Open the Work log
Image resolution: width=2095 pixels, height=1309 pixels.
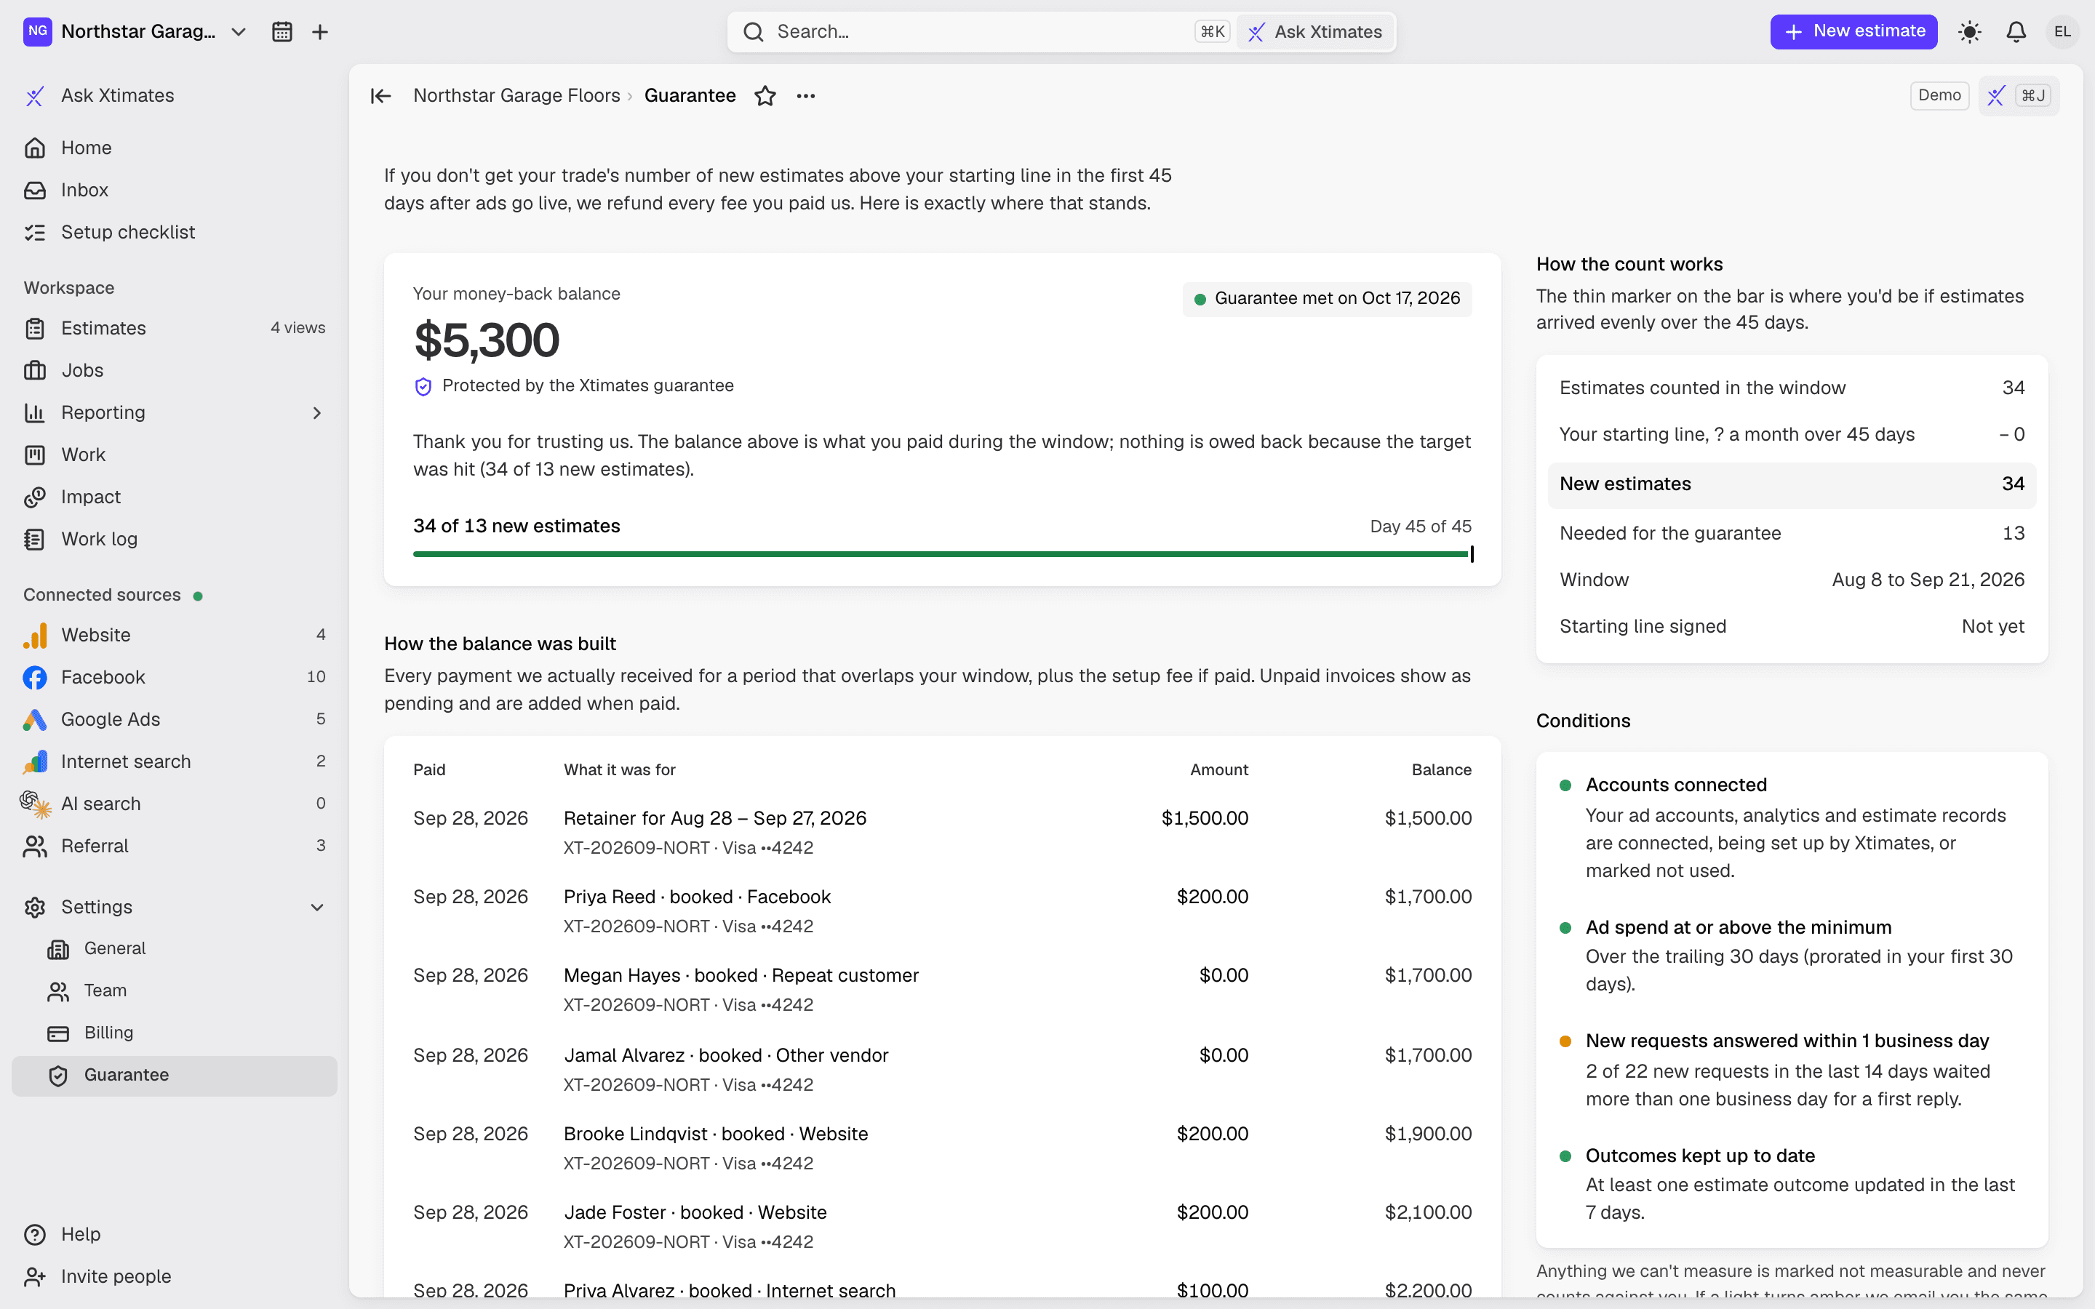coord(174,540)
